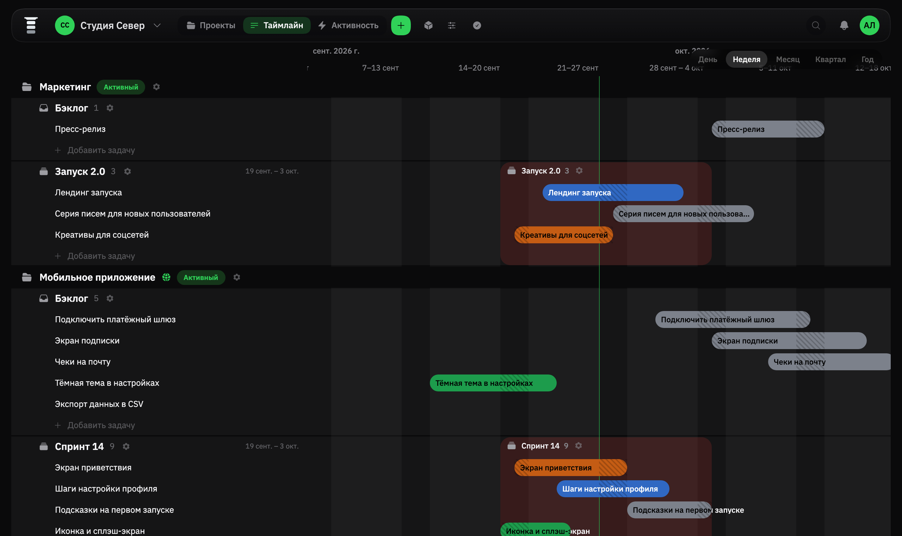The width and height of the screenshot is (902, 536).
Task: Select the Лендинг запуска timeline bar
Action: coord(613,193)
